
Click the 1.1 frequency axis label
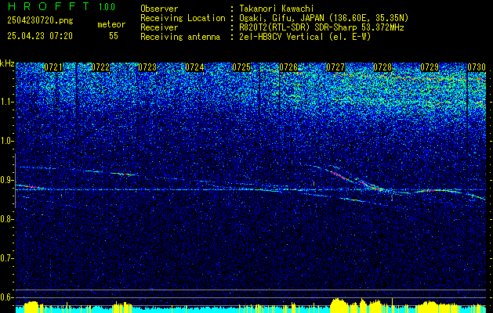7,102
